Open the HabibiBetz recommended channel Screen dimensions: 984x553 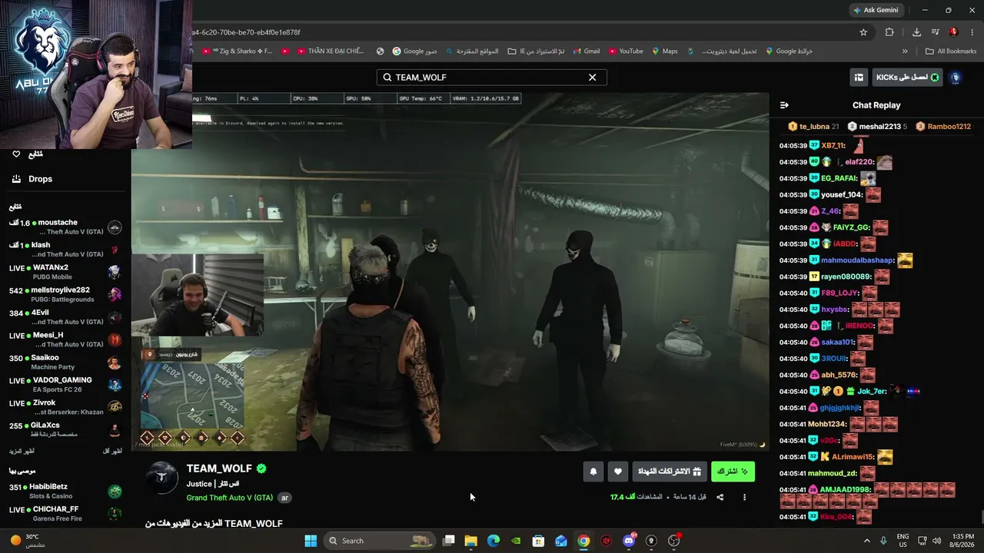tap(65, 491)
